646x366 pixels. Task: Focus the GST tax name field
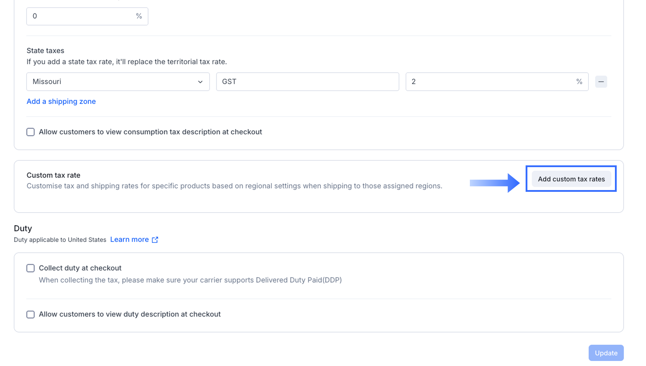tap(307, 82)
